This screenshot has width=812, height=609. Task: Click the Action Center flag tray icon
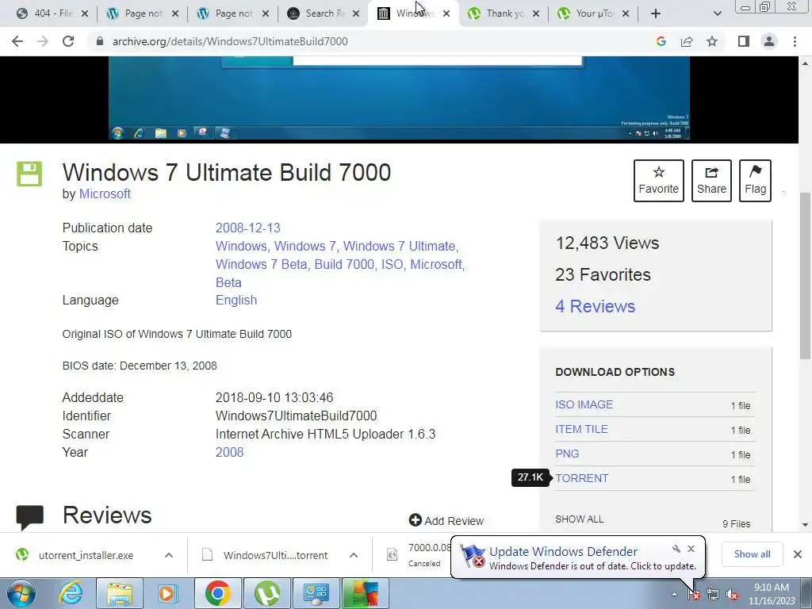[694, 595]
